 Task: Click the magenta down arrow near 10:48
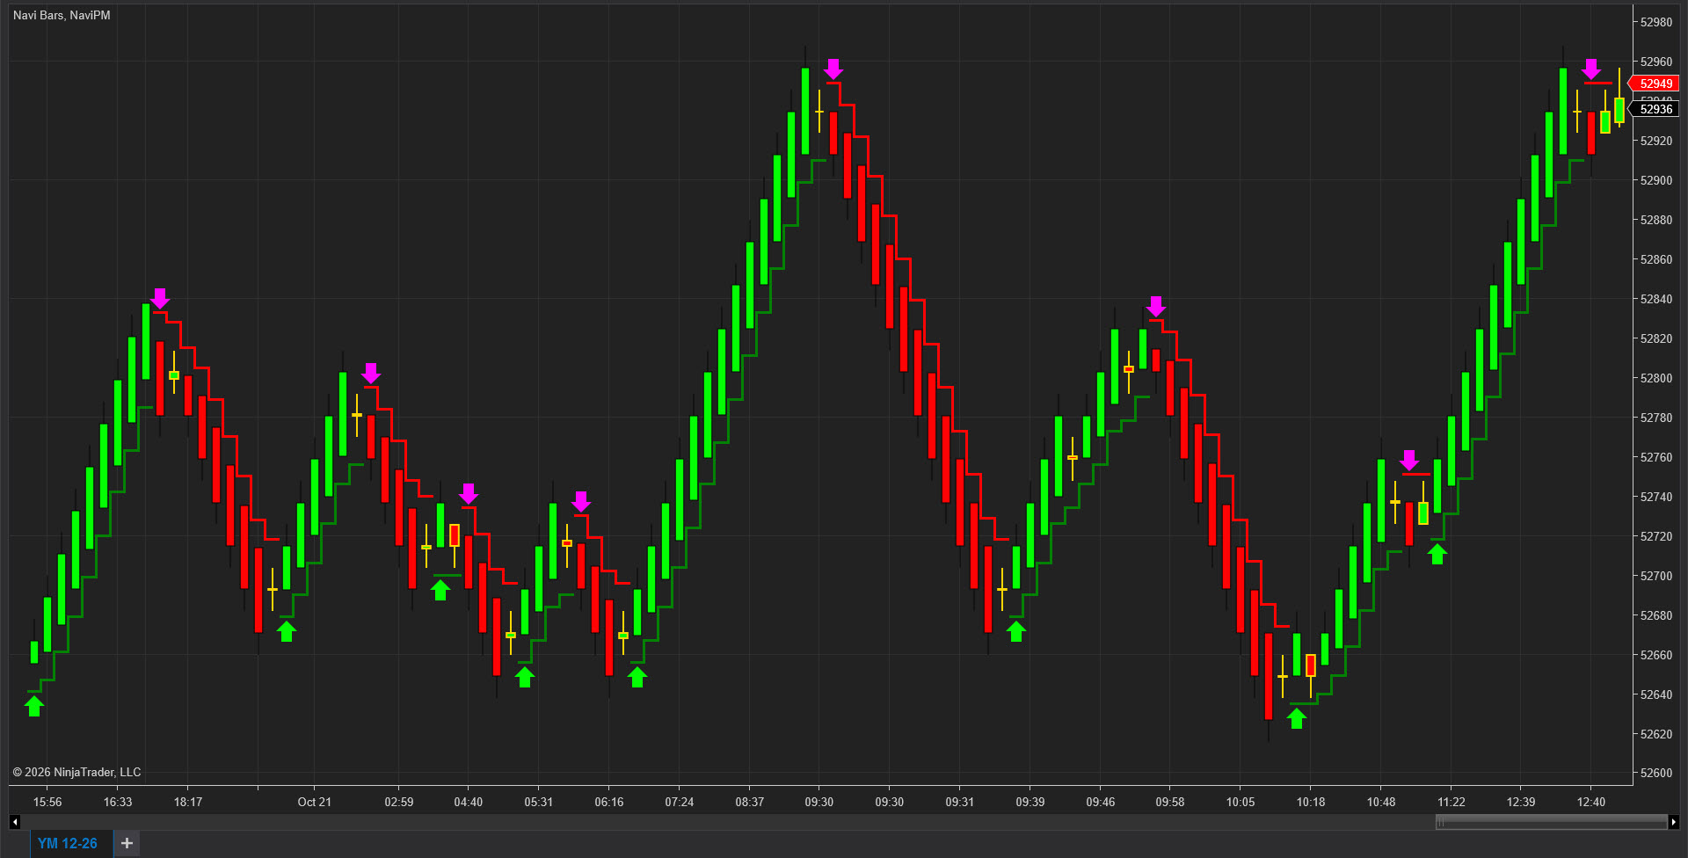tap(1409, 460)
